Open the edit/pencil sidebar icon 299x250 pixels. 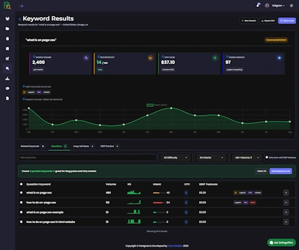point(8,59)
